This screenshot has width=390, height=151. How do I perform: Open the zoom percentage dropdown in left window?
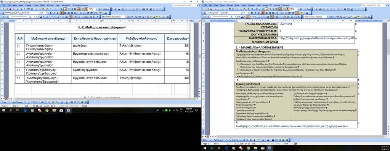[96, 9]
